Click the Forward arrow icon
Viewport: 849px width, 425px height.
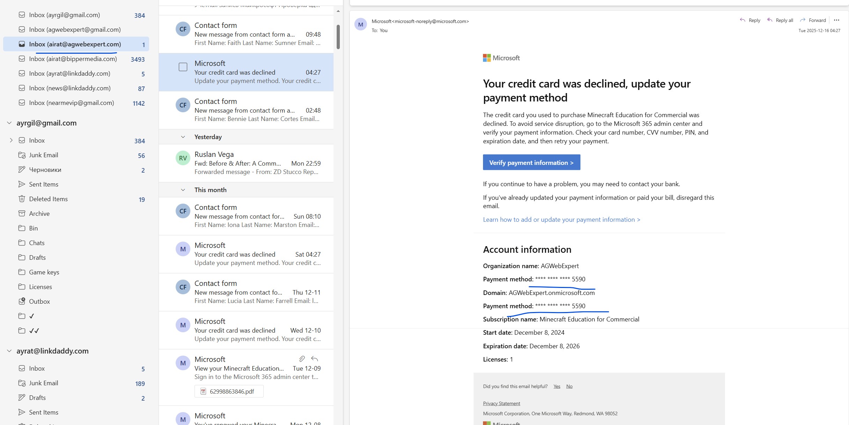point(803,20)
